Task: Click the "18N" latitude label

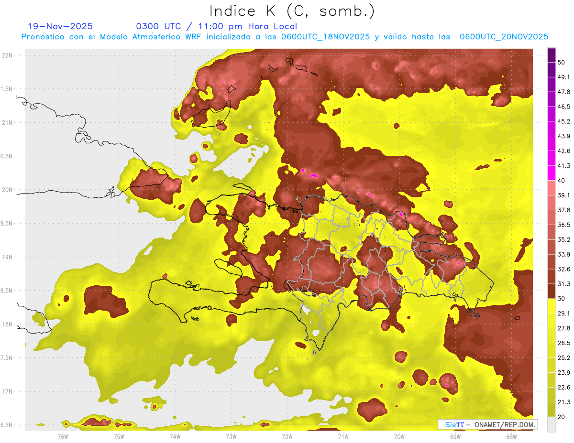Action: 7,324
